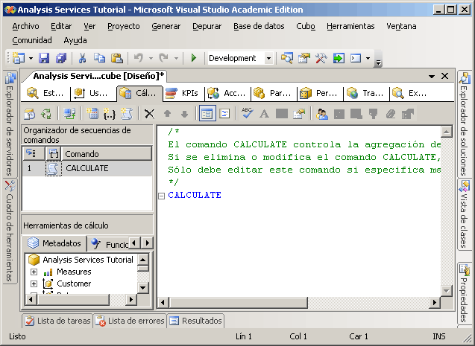The height and width of the screenshot is (346, 475).
Task: Click the Undo arrow icon
Action: [139, 58]
